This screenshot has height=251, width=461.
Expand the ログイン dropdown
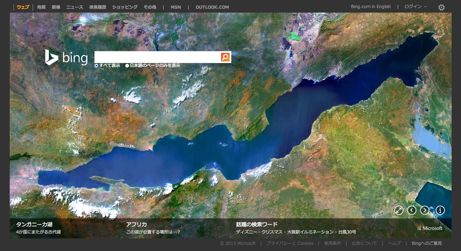click(415, 7)
